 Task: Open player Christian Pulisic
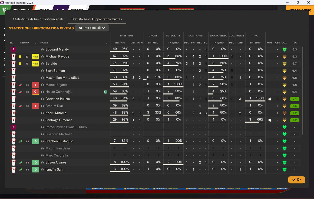click(x=58, y=99)
